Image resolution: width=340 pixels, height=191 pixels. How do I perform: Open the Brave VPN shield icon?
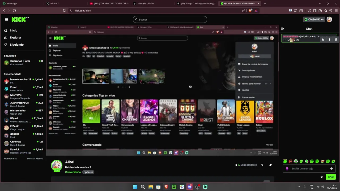(331, 11)
